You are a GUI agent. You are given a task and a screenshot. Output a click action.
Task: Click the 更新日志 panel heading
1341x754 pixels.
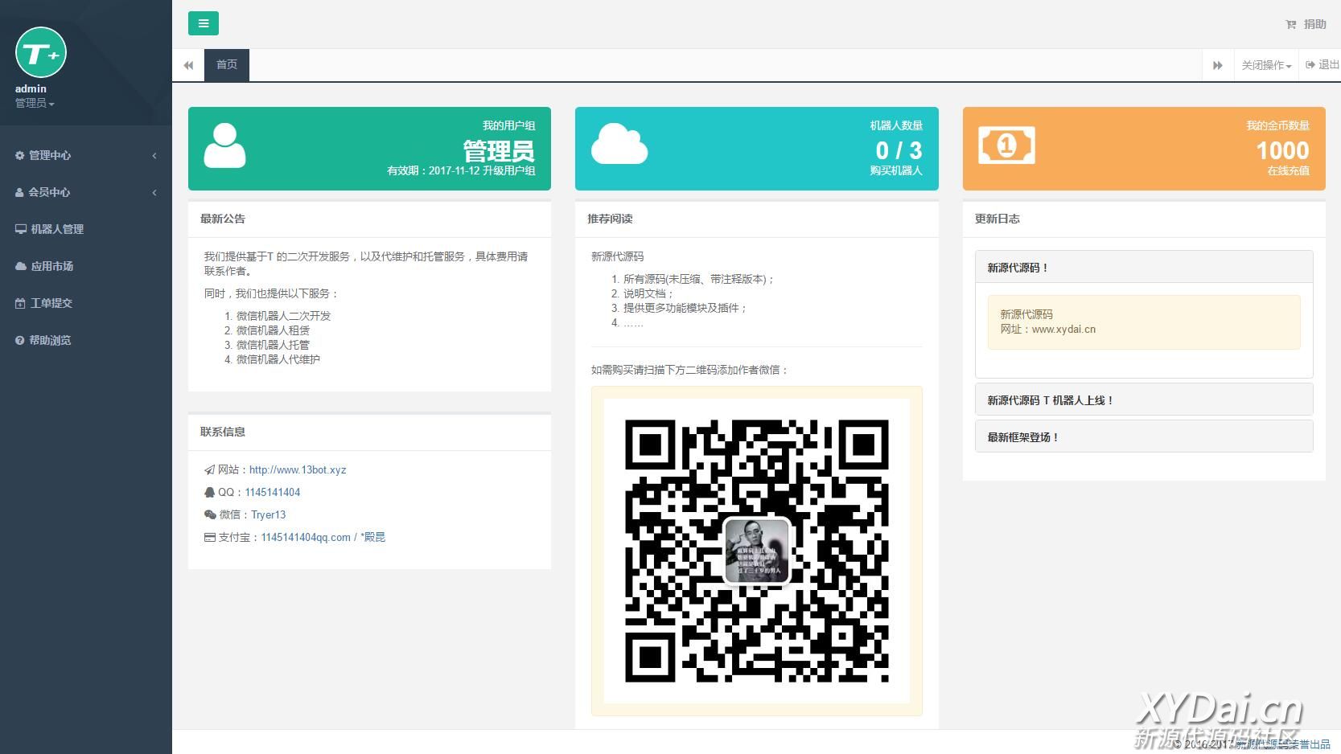coord(998,219)
